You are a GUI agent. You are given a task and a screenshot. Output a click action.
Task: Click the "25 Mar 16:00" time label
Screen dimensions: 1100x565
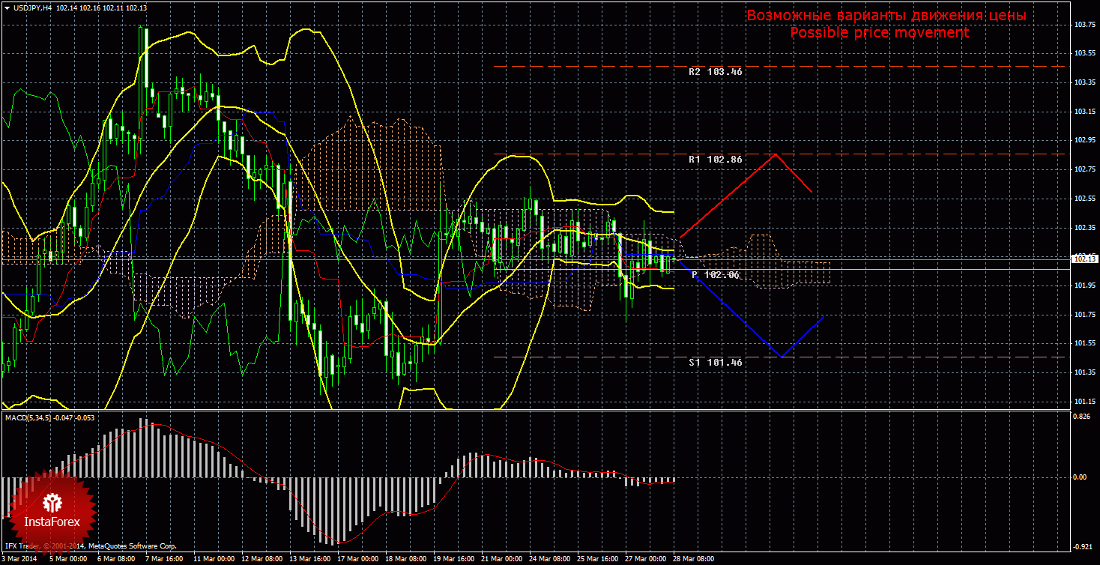597,559
